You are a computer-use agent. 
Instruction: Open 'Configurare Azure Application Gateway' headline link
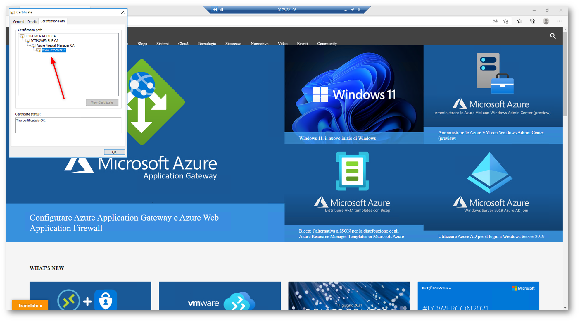point(124,223)
